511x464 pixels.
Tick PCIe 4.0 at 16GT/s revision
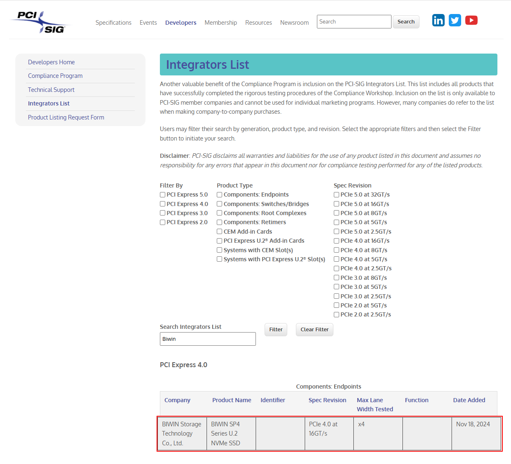coord(337,241)
